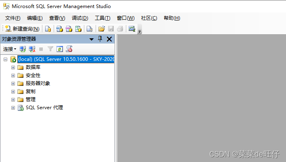
Task: Open the Object Explorer window position dropdown
Action: click(x=92, y=39)
